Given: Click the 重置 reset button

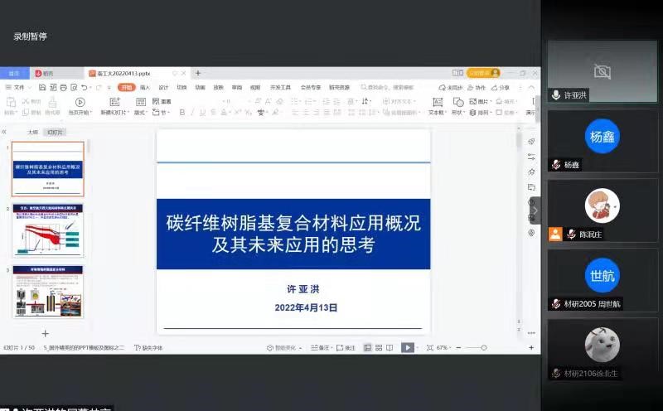Looking at the screenshot, I should [162, 102].
